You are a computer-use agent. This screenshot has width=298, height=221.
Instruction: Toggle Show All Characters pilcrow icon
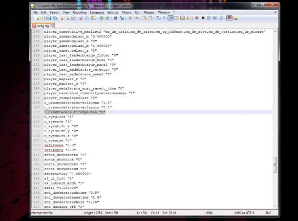pyautogui.click(x=165, y=18)
